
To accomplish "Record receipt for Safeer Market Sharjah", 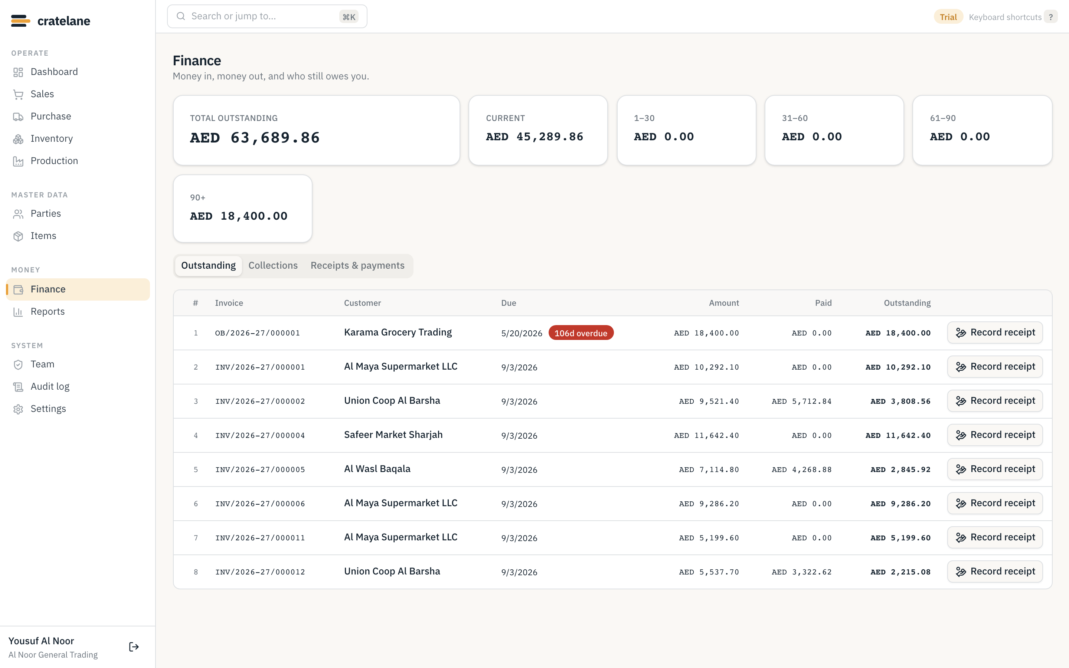I will click(x=995, y=435).
